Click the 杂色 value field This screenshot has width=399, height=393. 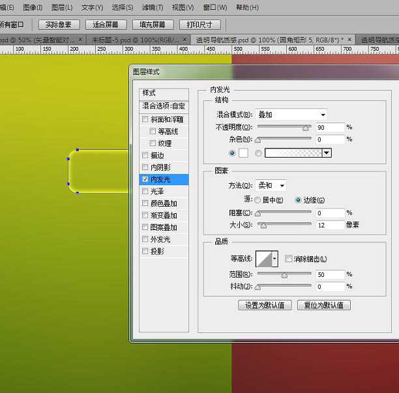(x=331, y=139)
